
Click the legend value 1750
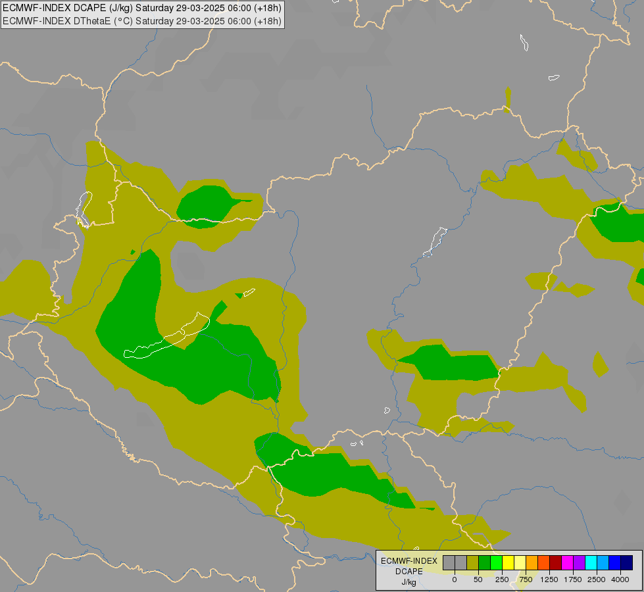click(573, 580)
